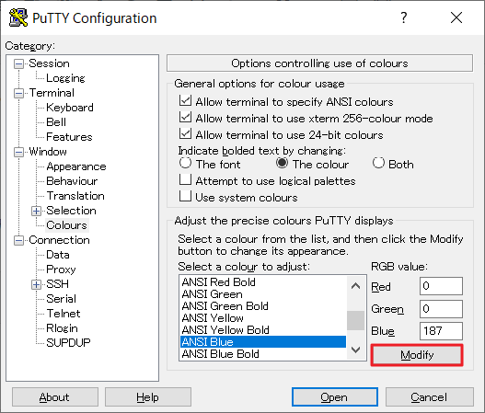Go to the Proxy settings category
The height and width of the screenshot is (413, 485).
[61, 270]
